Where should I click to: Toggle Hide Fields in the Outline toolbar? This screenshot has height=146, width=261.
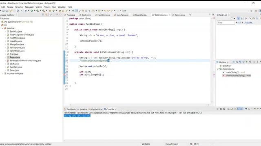[x=240, y=62]
